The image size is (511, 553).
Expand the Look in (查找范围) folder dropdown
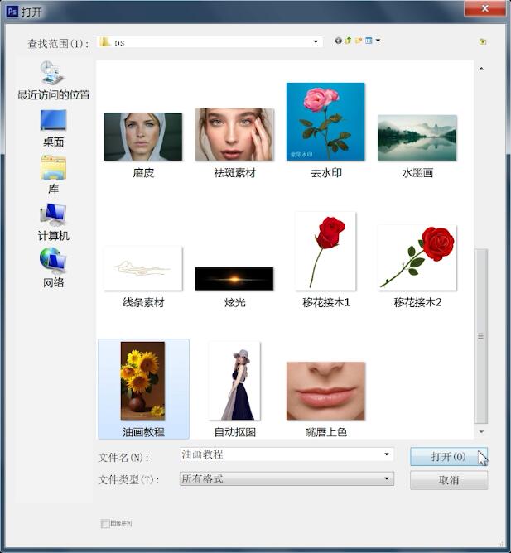316,42
